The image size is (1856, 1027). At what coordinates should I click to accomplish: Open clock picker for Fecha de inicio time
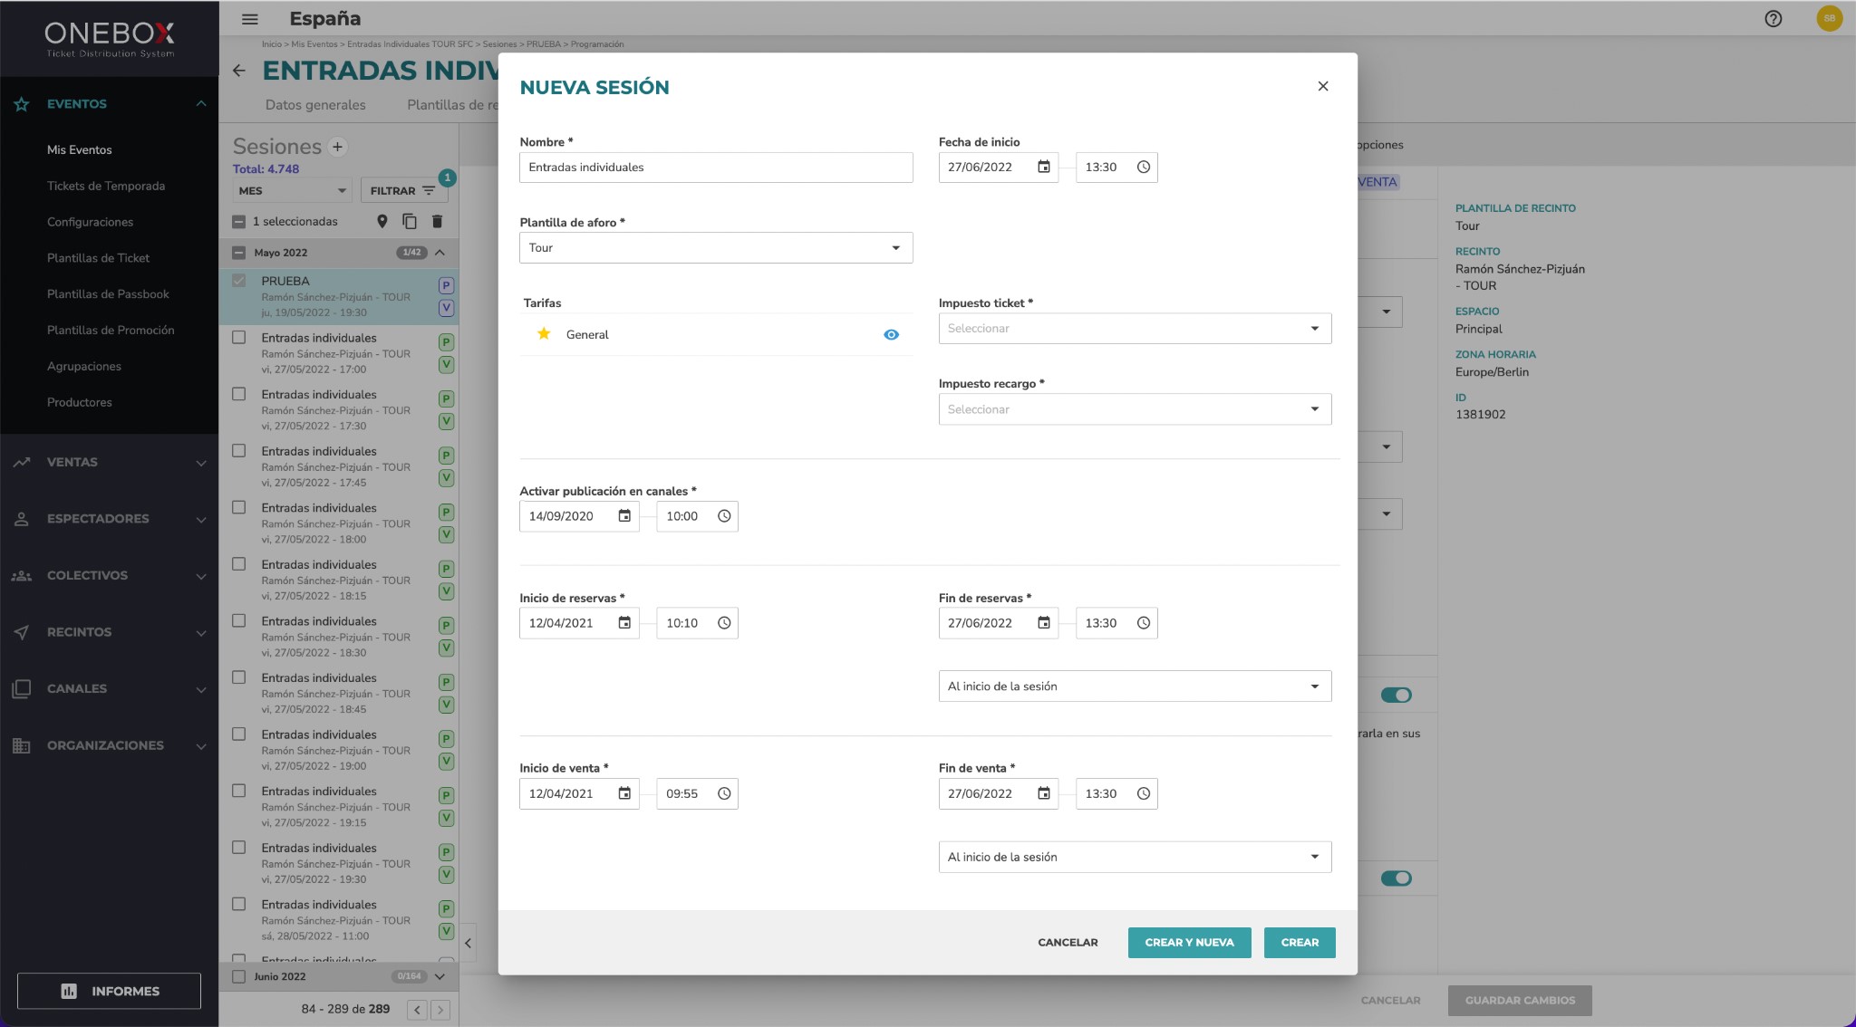[1143, 168]
